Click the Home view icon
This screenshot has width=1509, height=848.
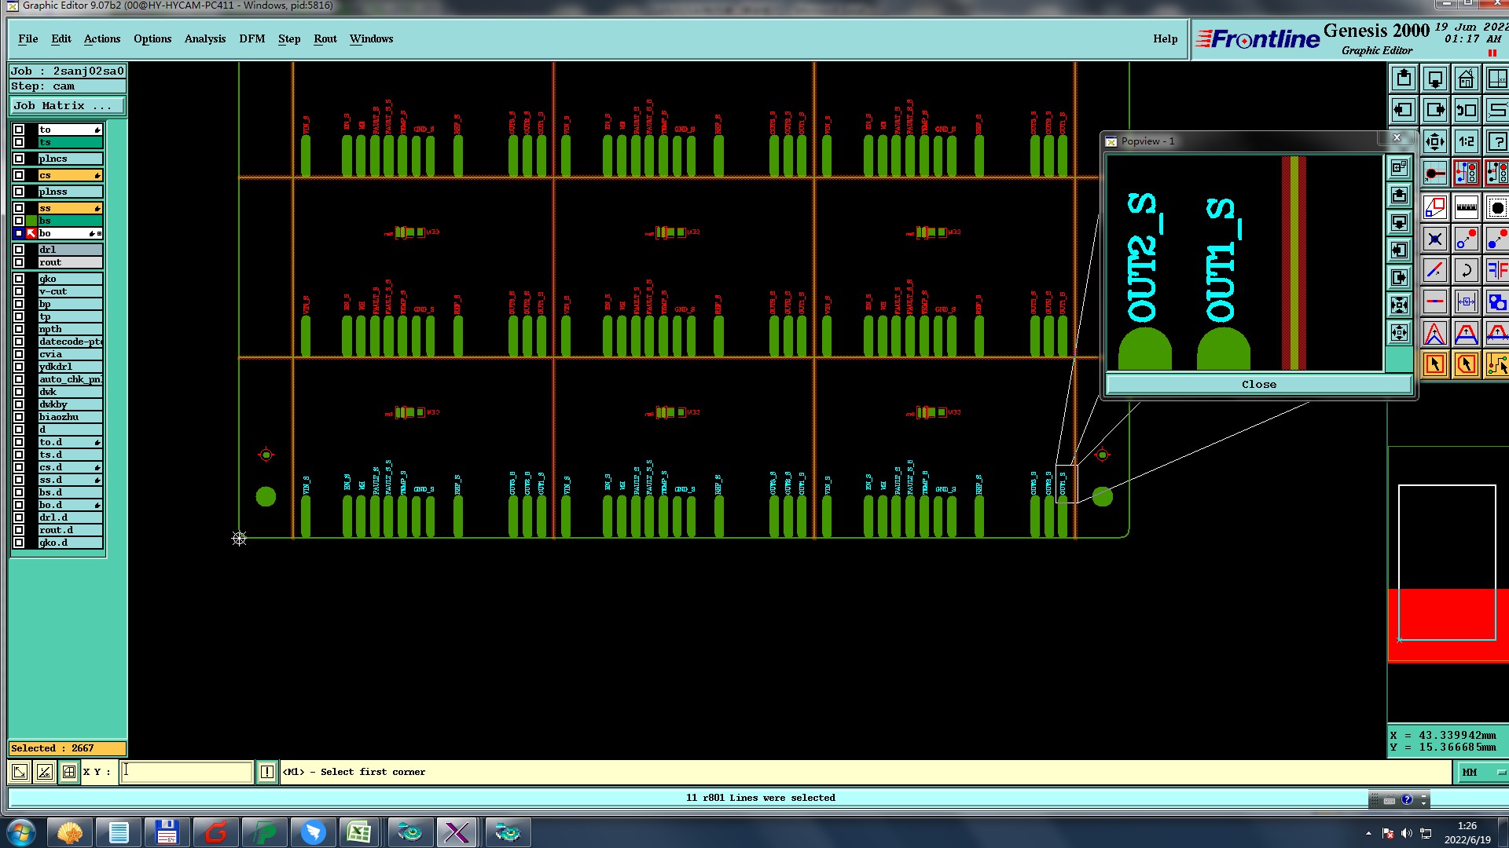click(1466, 79)
